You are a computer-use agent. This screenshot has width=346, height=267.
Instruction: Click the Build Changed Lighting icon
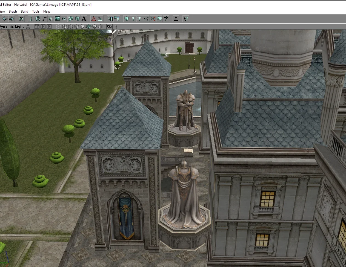coord(140,19)
